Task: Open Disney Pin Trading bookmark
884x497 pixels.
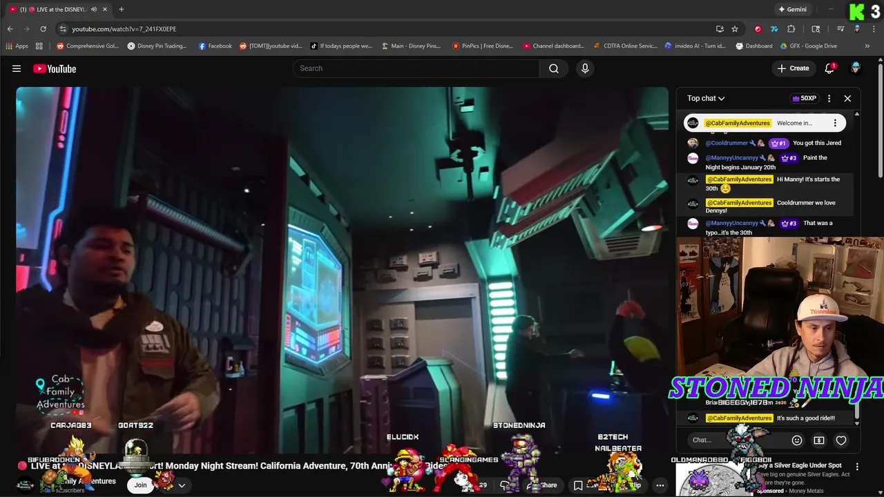Action: 157,46
